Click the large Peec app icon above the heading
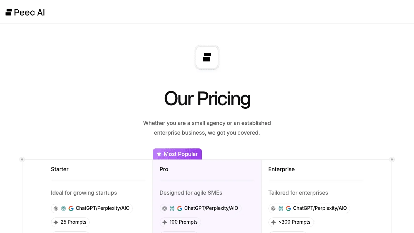 207,57
